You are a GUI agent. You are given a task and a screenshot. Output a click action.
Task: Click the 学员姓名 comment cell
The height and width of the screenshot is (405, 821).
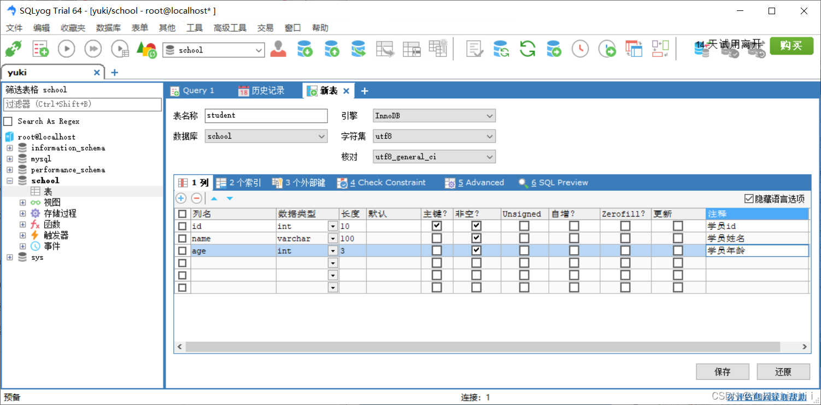pyautogui.click(x=757, y=238)
